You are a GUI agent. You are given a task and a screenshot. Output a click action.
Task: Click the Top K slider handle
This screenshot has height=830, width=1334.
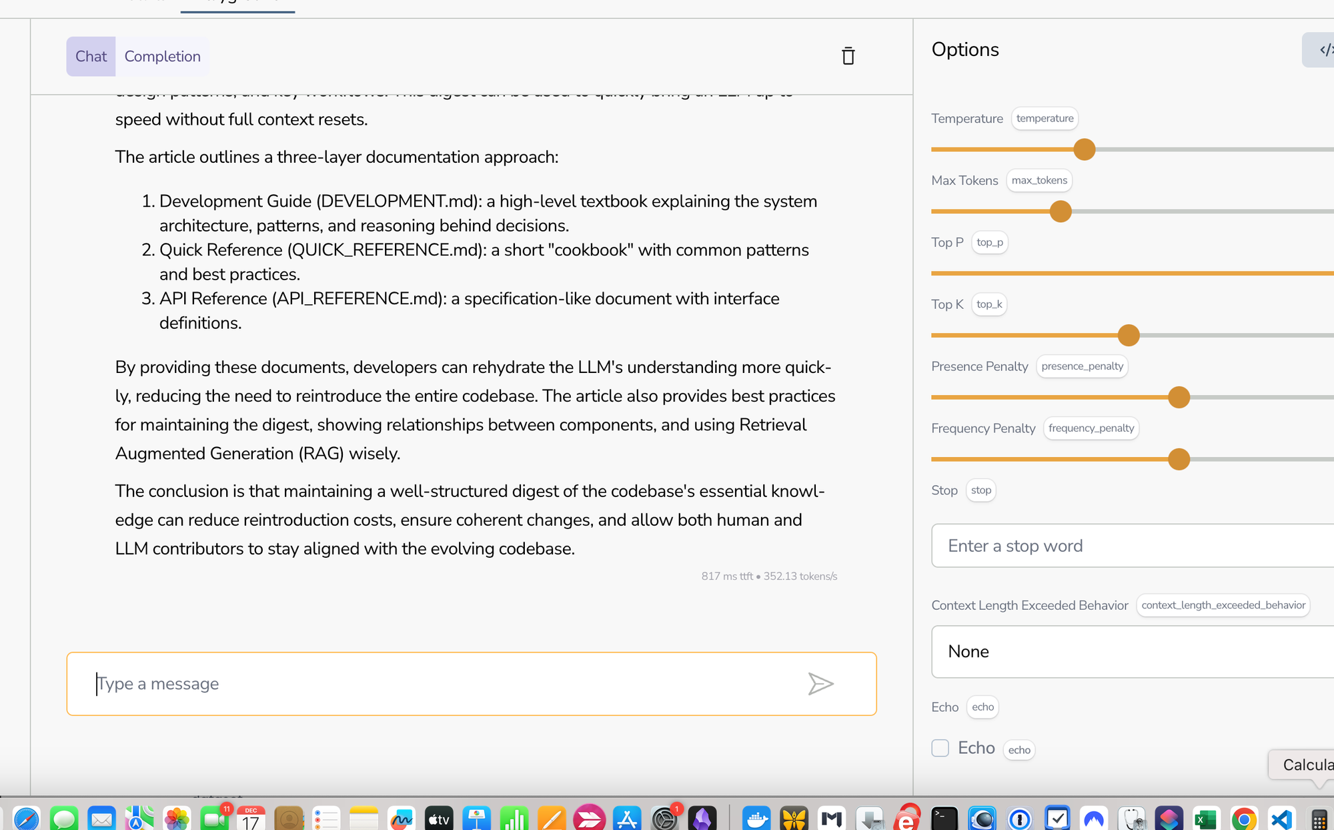click(1129, 335)
